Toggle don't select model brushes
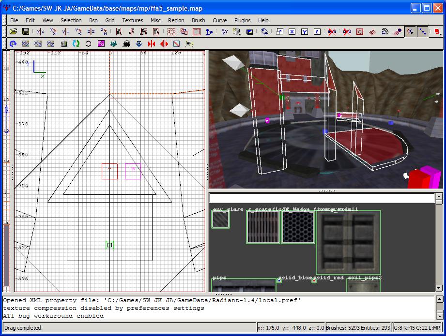Viewport: 446px width, 336px height. 332,31
